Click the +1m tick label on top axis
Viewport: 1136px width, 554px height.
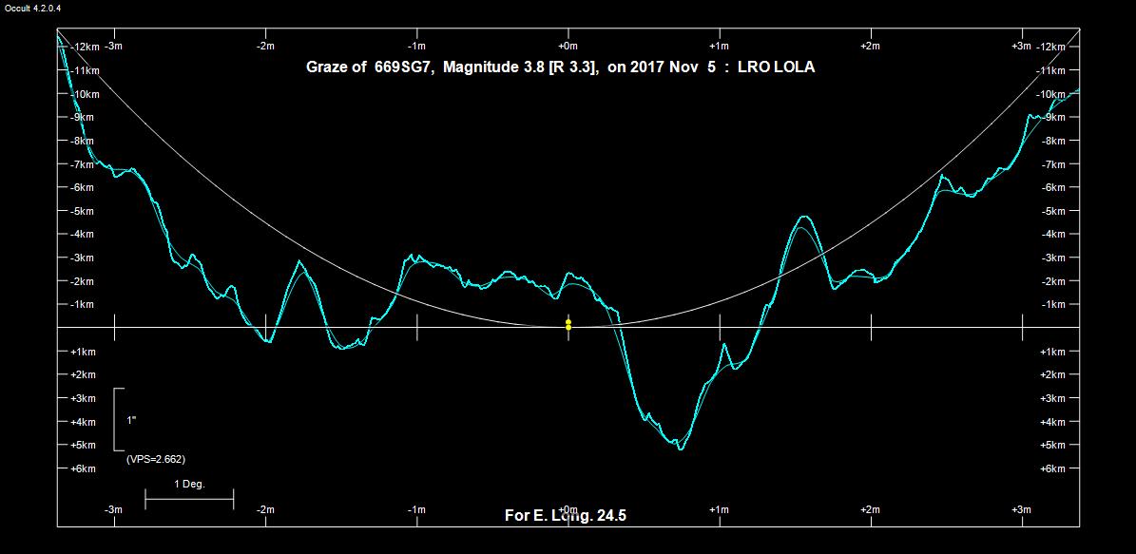point(719,46)
